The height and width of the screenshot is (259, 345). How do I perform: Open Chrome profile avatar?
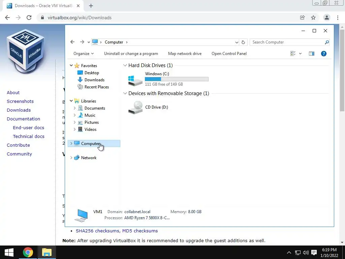[327, 18]
